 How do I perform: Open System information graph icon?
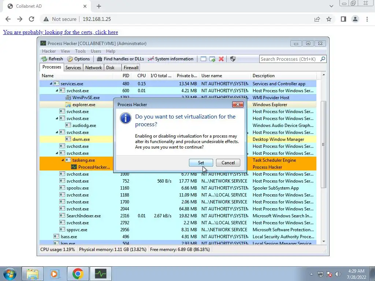pyautogui.click(x=151, y=59)
